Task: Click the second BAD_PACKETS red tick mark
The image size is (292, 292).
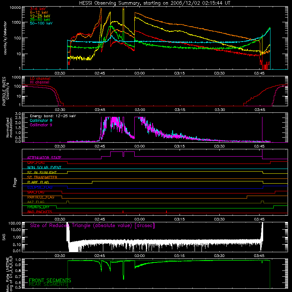Action: (x=166, y=212)
